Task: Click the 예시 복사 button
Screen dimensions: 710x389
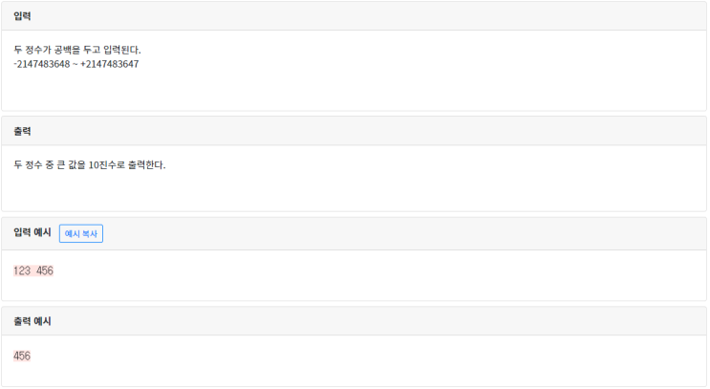Action: click(81, 233)
